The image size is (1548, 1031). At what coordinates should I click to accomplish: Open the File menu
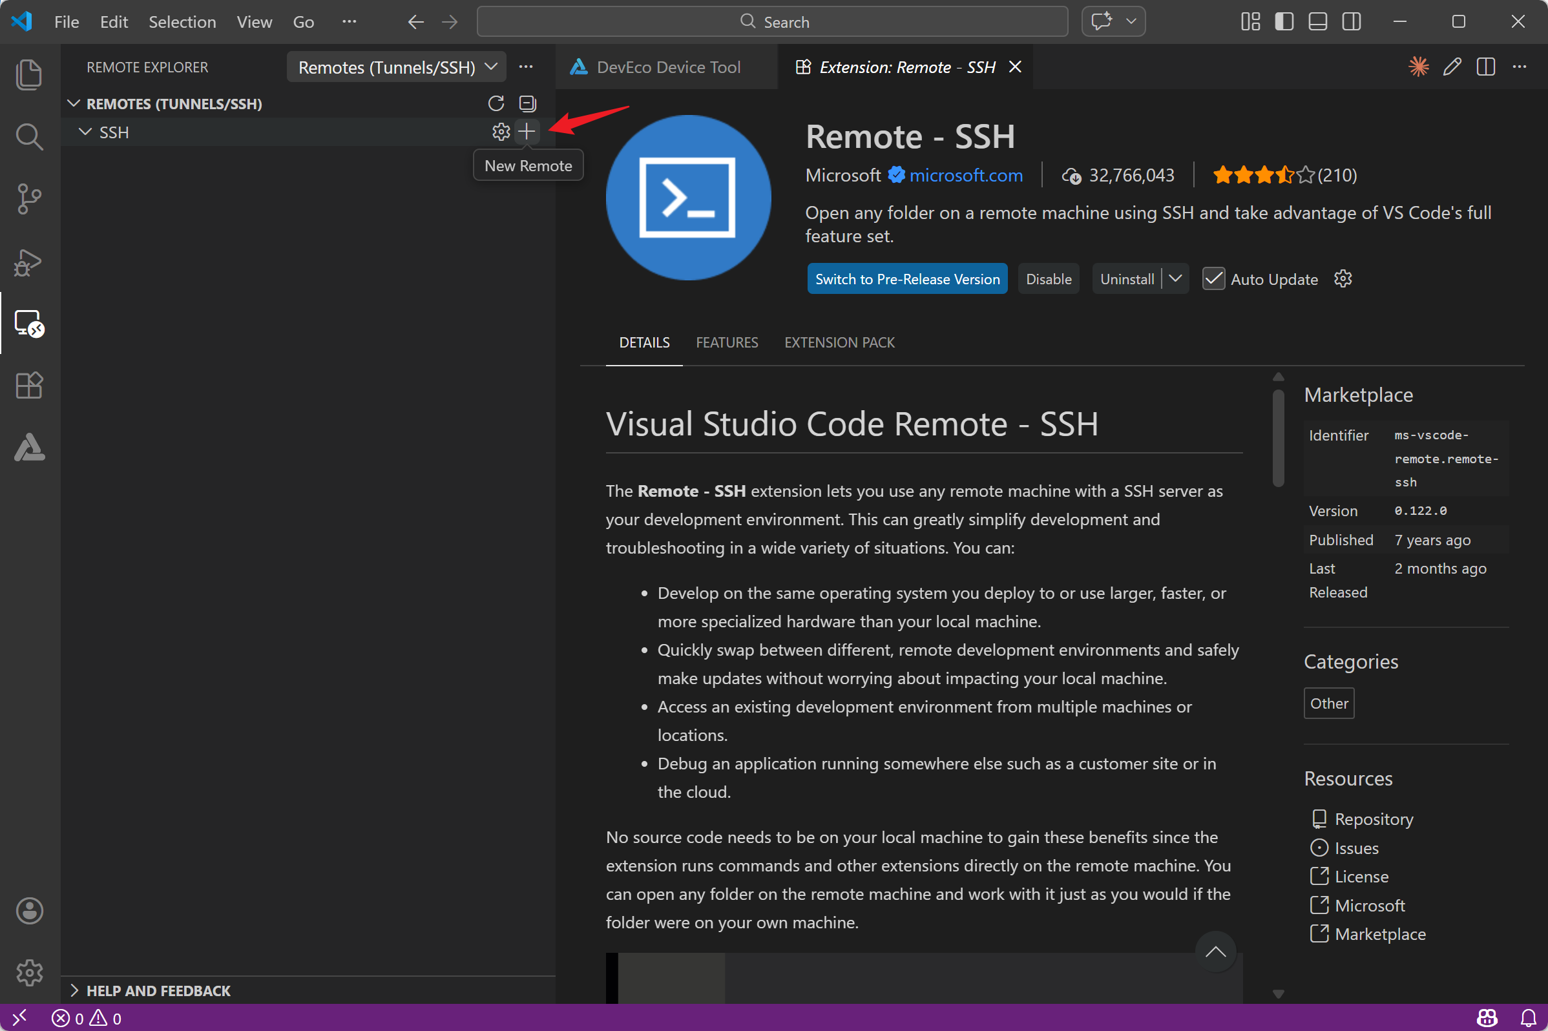67,22
